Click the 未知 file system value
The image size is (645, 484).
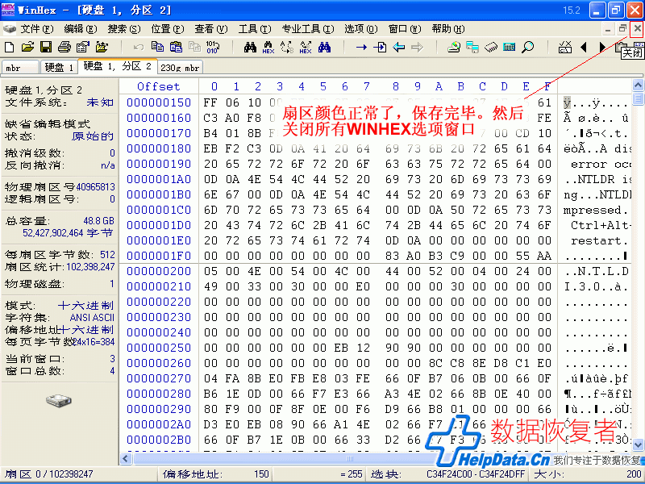click(100, 102)
